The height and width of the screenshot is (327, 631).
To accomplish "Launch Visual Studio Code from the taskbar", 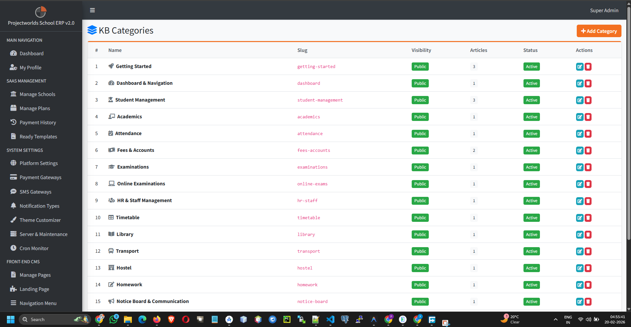I will click(x=330, y=319).
